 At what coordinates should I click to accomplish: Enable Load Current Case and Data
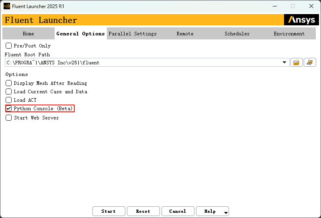tap(8, 91)
